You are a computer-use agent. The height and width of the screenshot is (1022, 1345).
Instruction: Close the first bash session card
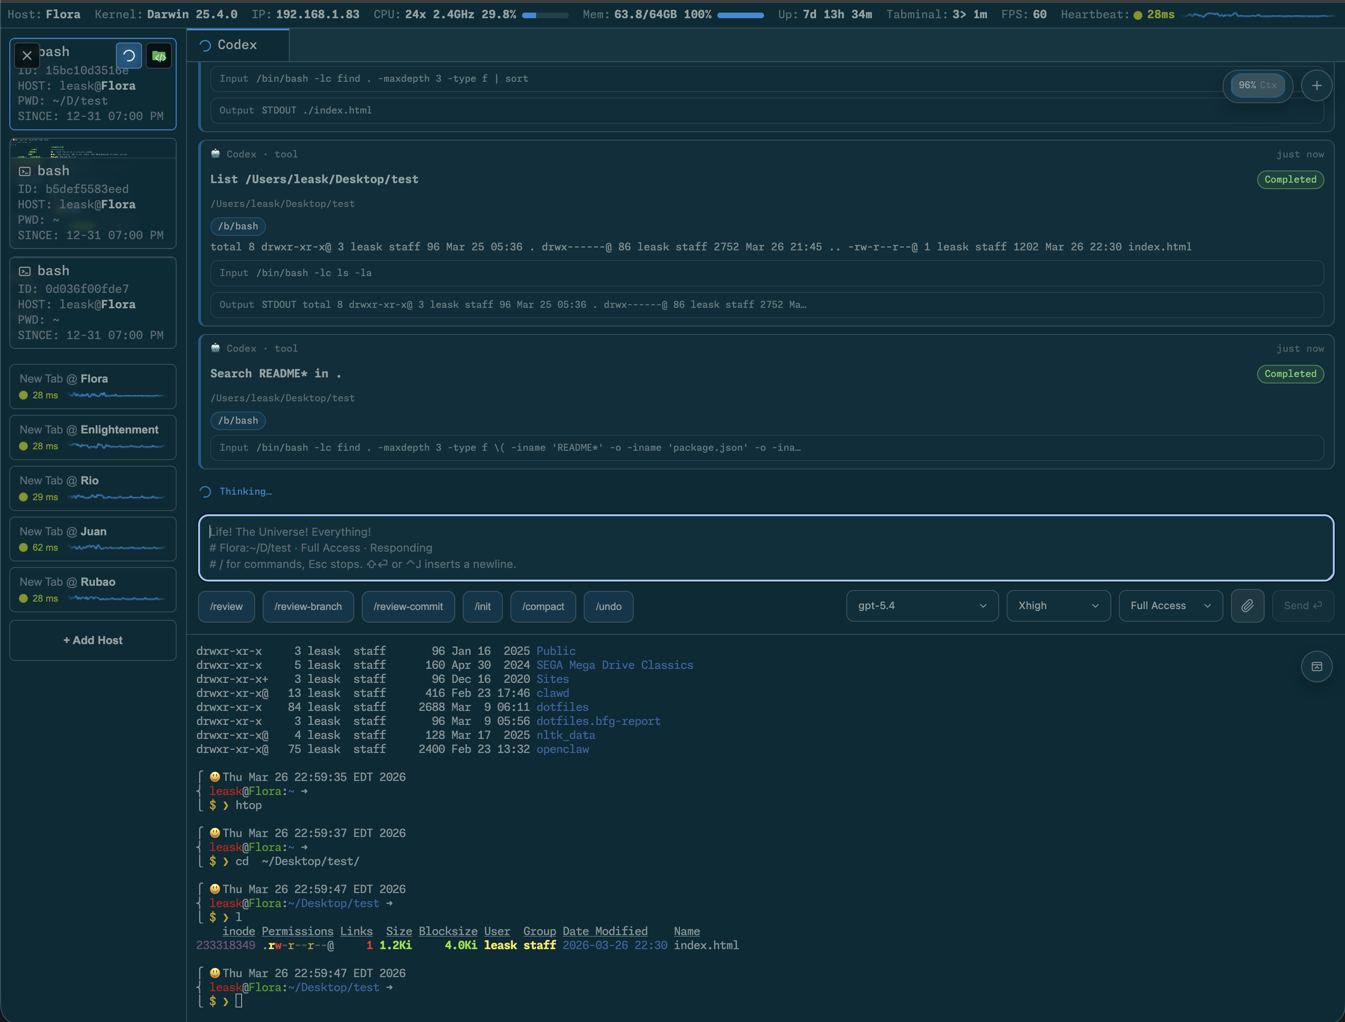tap(27, 56)
